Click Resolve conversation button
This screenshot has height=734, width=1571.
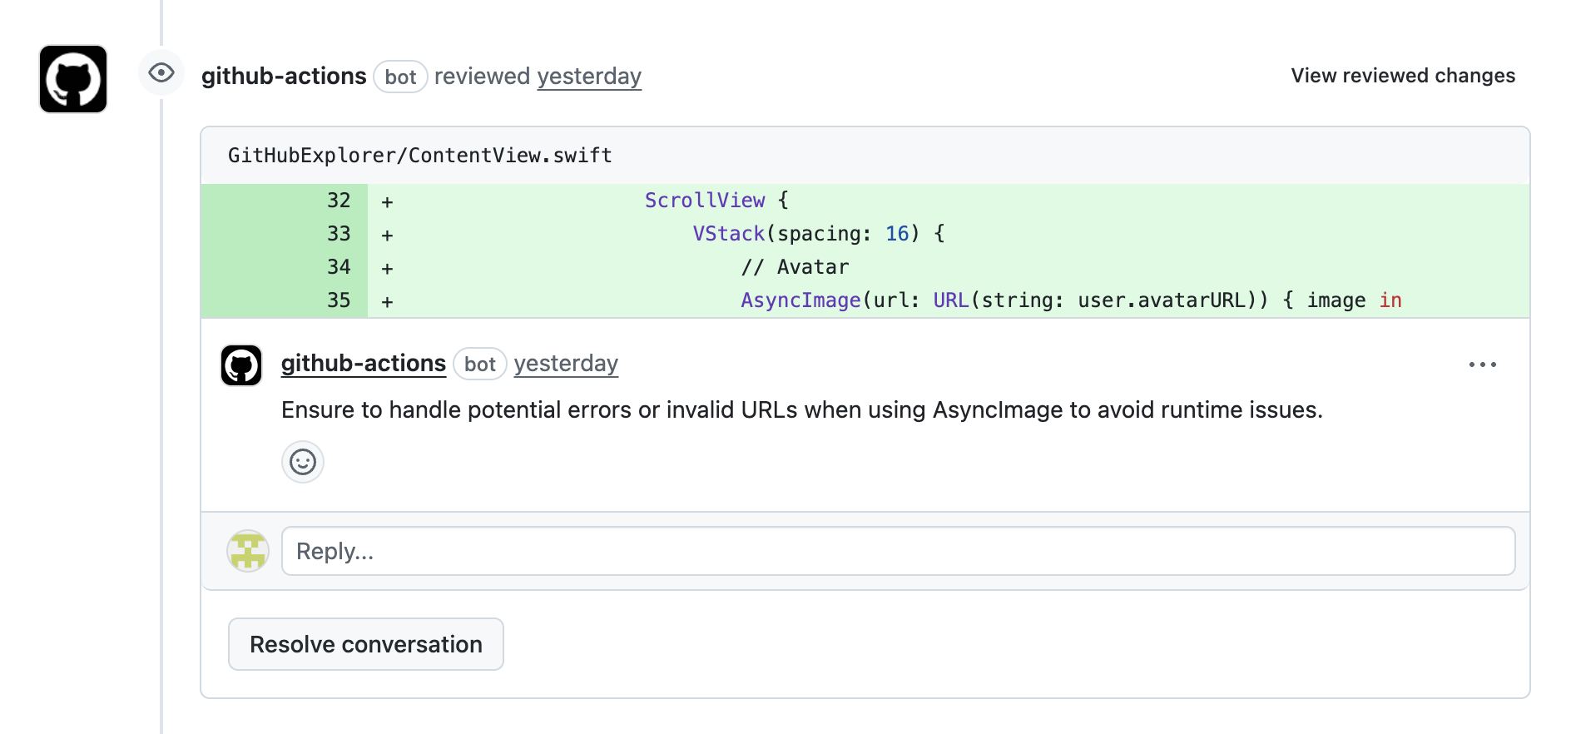[366, 644]
